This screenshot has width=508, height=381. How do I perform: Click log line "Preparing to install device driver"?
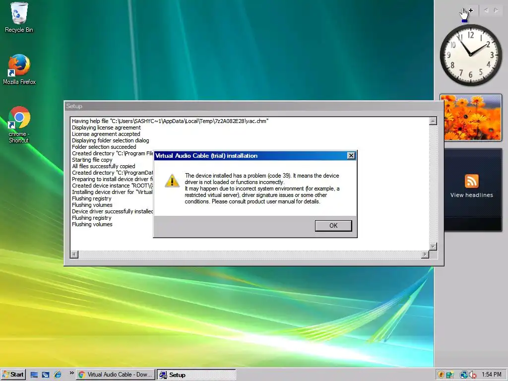click(x=113, y=179)
